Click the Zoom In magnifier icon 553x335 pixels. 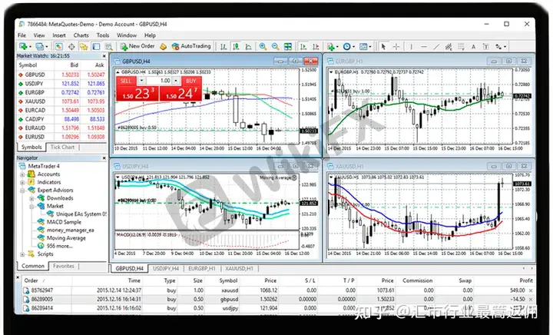coord(263,46)
